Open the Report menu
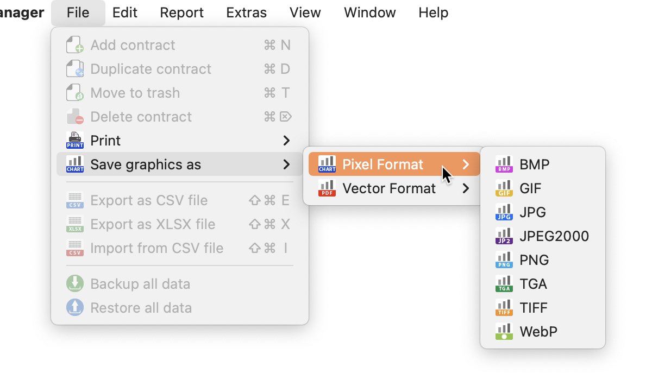 pos(182,12)
